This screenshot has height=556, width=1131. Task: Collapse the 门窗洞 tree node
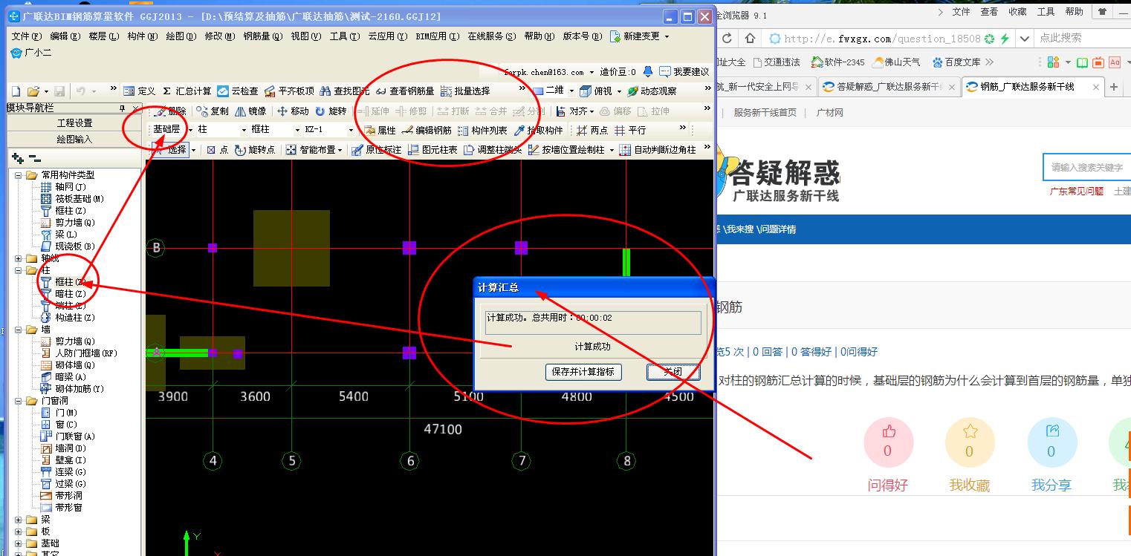[18, 401]
